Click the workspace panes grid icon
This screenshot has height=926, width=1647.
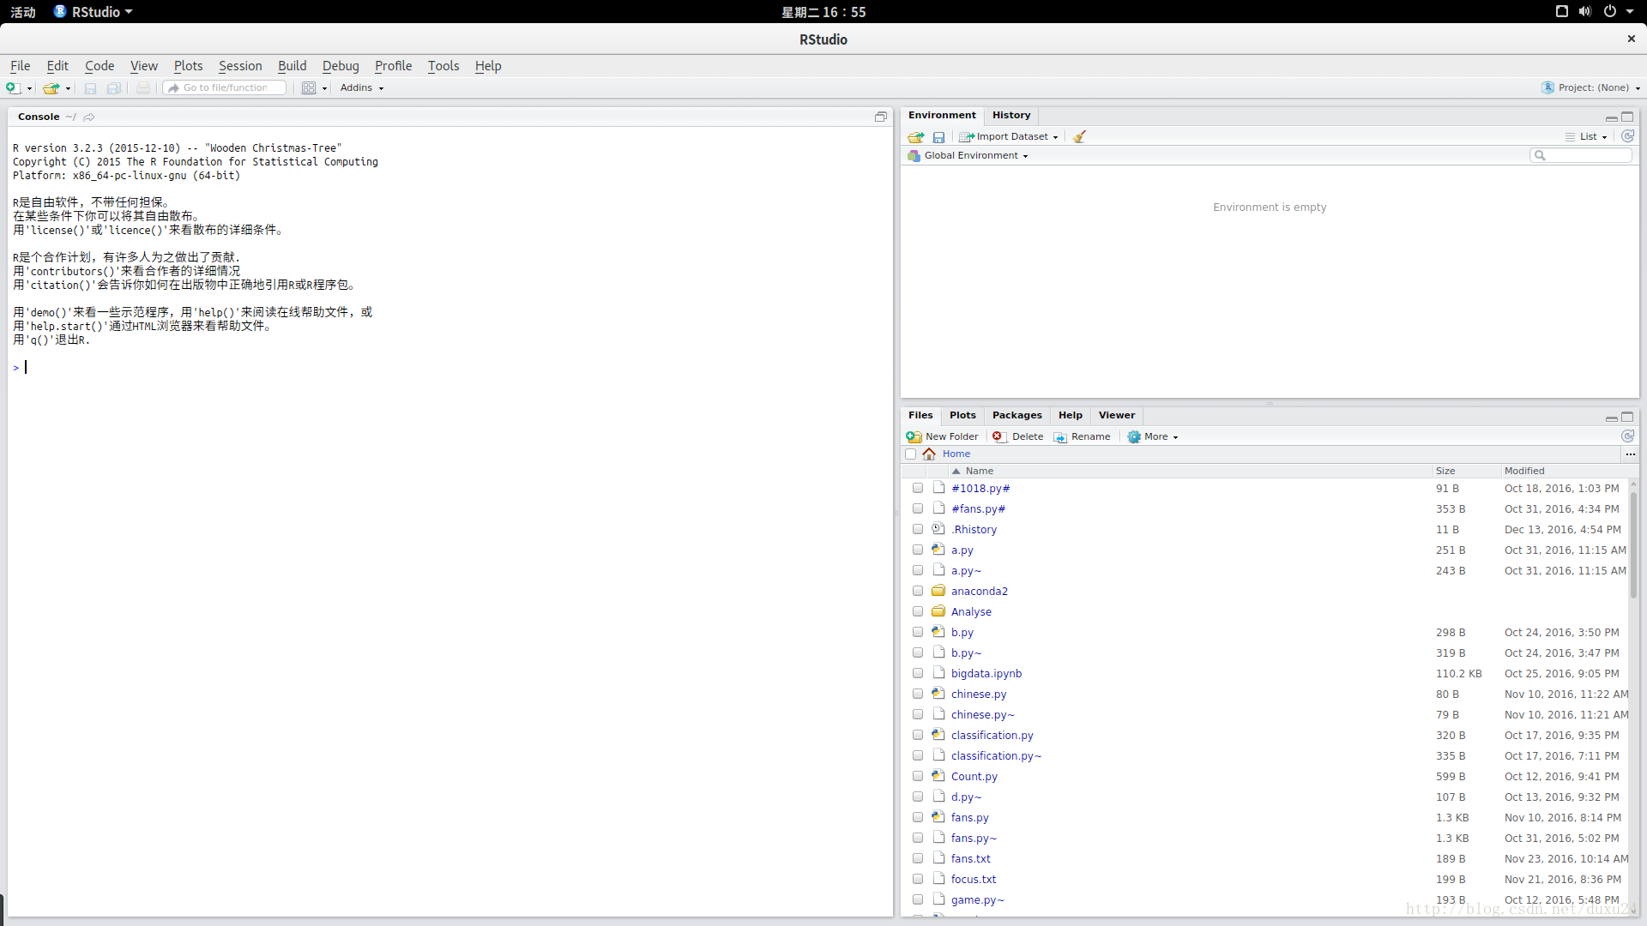click(x=309, y=87)
